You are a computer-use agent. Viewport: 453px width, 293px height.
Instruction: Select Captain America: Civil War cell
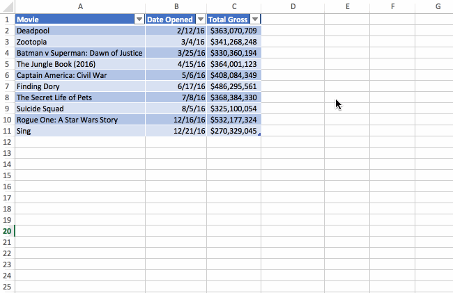[x=80, y=75]
